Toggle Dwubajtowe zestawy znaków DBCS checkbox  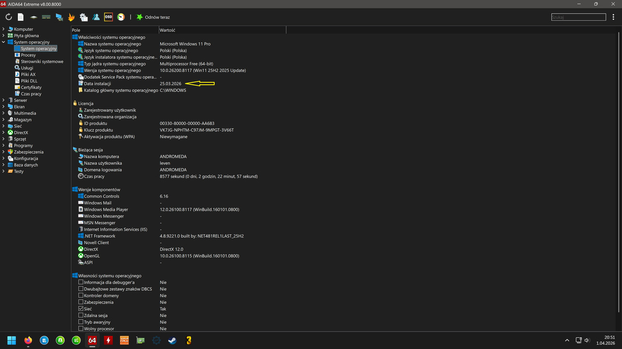click(x=81, y=289)
